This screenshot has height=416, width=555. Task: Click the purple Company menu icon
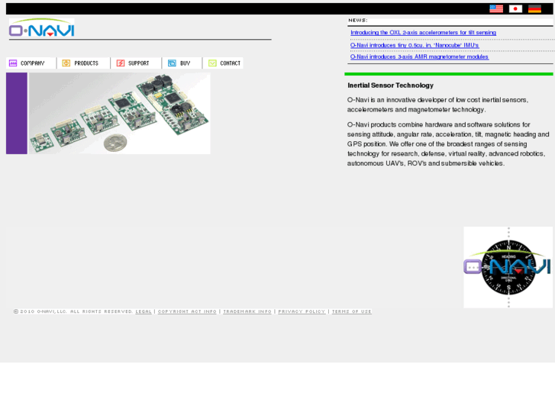[x=13, y=63]
